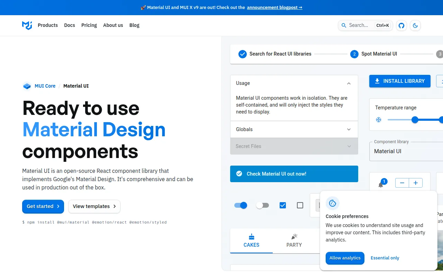Focus the Search field in the header
This screenshot has width=443, height=276.
[x=365, y=25]
